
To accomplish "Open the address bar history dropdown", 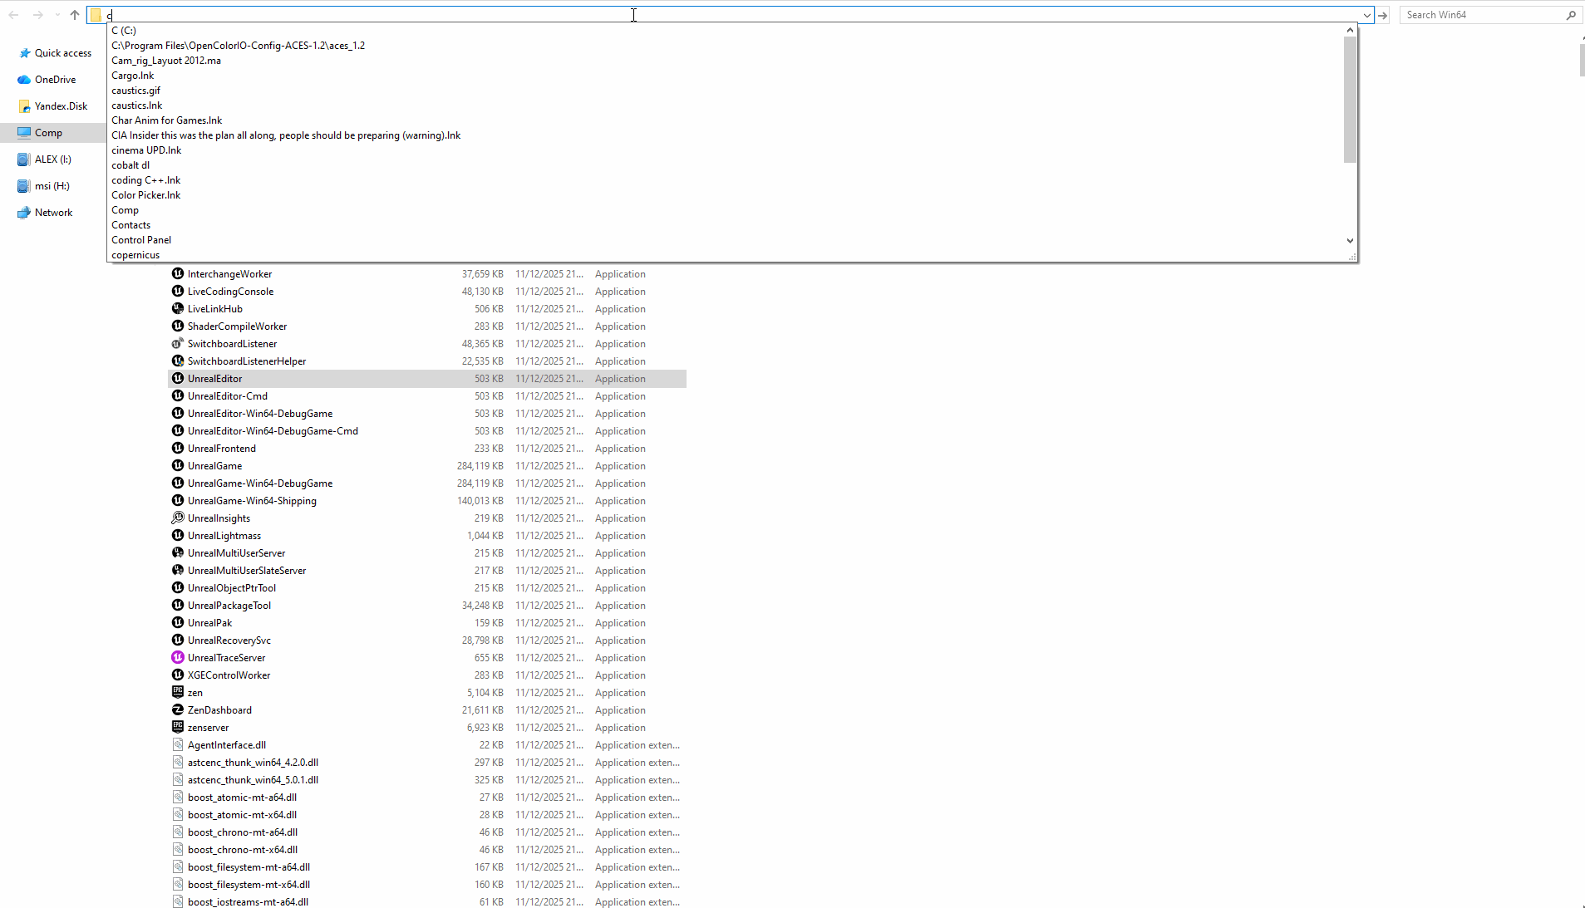I will [1366, 15].
